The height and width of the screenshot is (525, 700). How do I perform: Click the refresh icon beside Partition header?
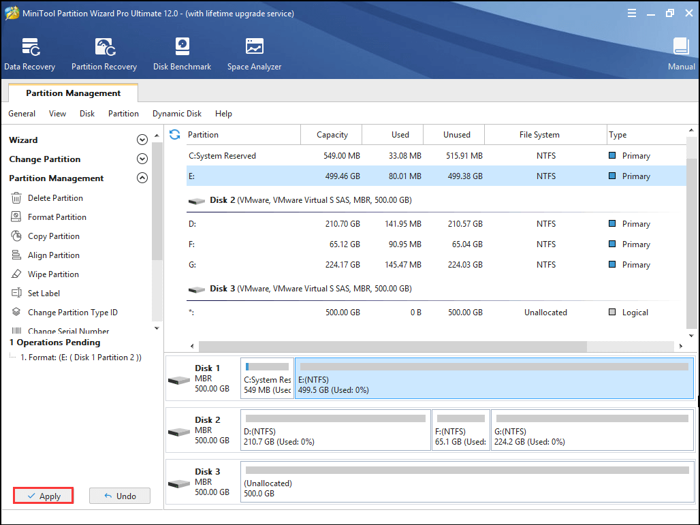point(174,134)
